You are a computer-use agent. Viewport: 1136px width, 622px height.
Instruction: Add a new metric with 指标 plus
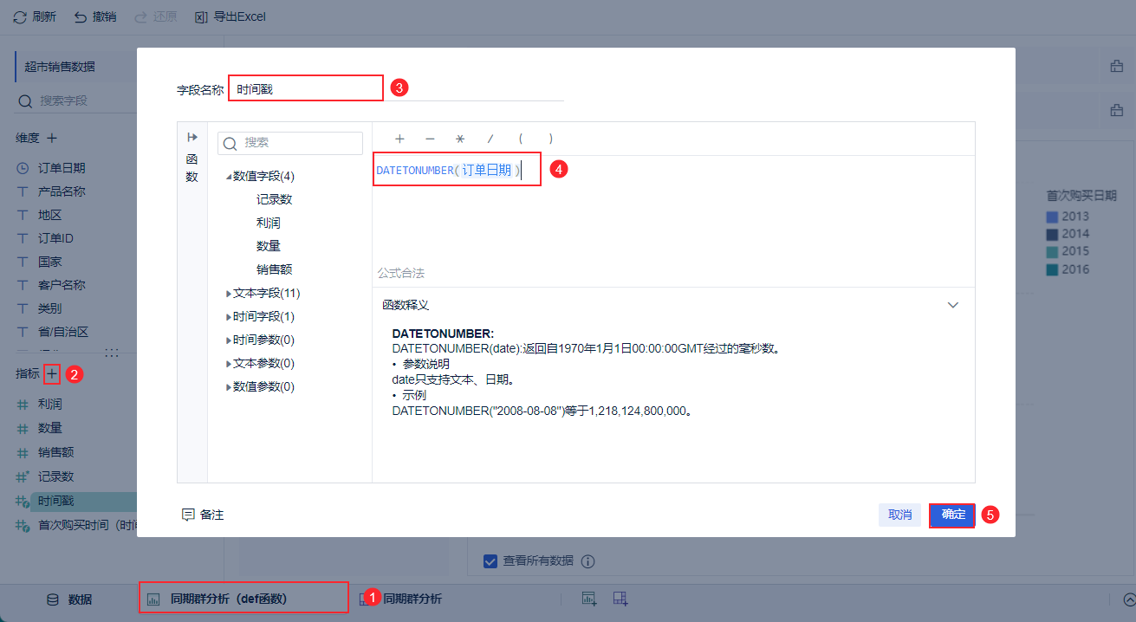point(53,373)
